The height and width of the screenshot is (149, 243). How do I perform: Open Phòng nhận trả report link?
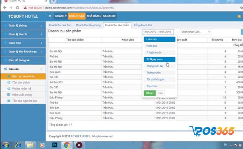click(x=22, y=89)
